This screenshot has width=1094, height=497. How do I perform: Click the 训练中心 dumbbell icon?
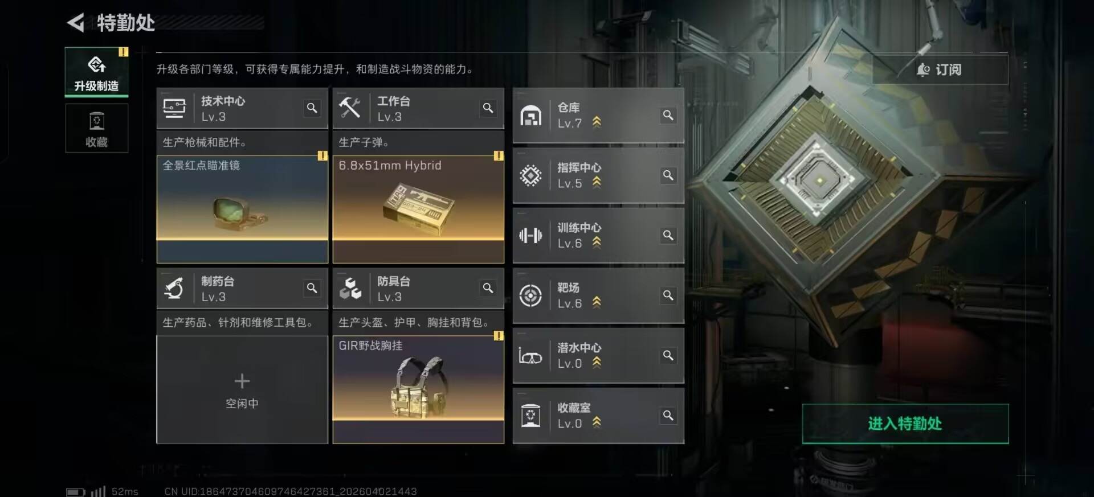coord(530,235)
